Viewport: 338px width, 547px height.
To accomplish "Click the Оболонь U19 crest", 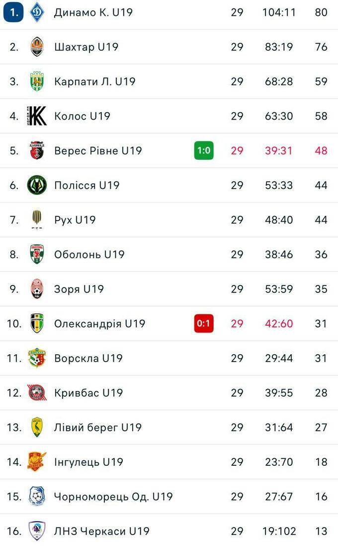I will point(37,254).
